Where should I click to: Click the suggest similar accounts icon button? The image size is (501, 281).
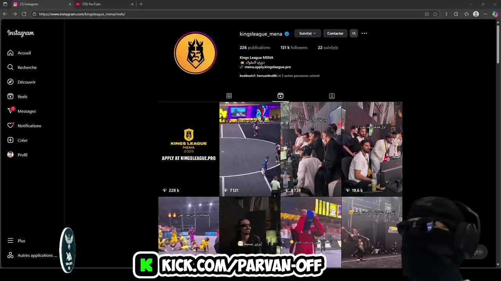[354, 33]
